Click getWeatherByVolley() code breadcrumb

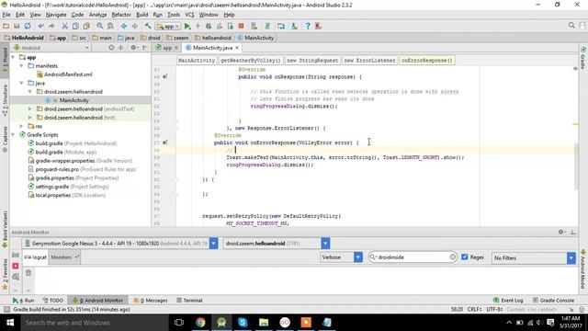[x=250, y=61]
